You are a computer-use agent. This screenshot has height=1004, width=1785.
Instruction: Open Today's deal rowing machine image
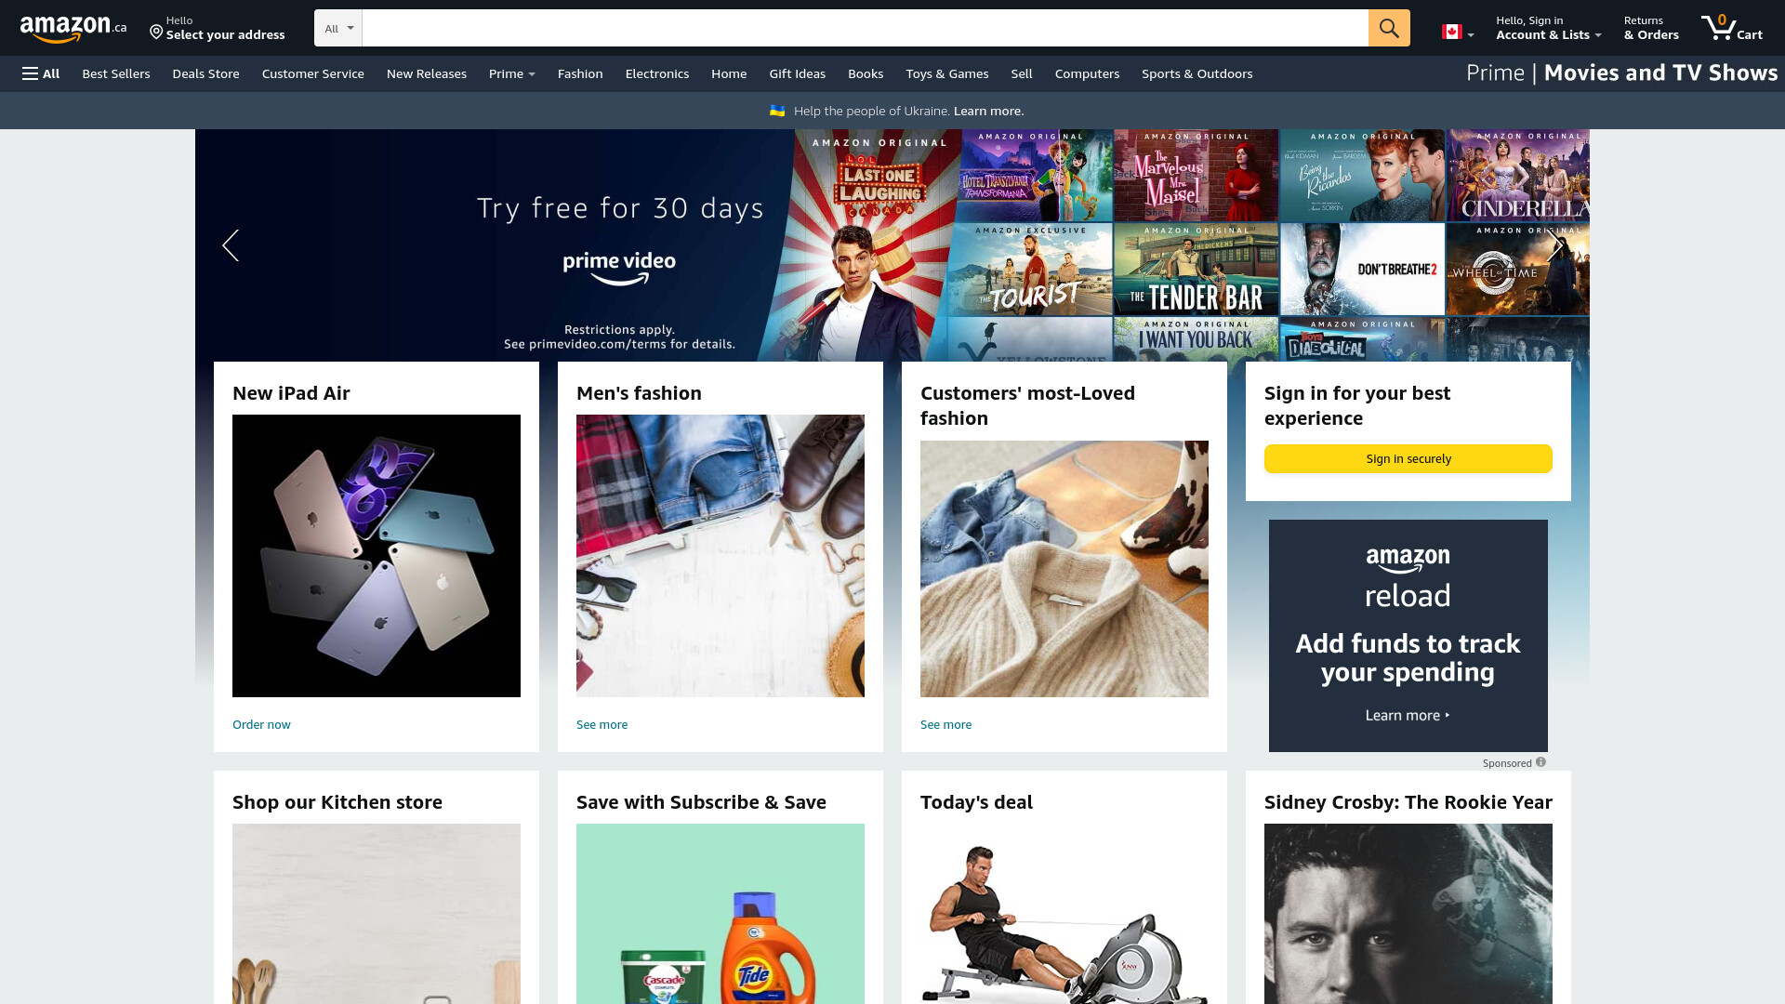pos(1064,914)
